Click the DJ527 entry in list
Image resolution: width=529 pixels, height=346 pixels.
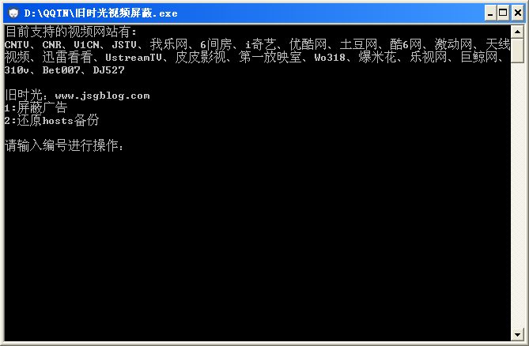click(108, 70)
